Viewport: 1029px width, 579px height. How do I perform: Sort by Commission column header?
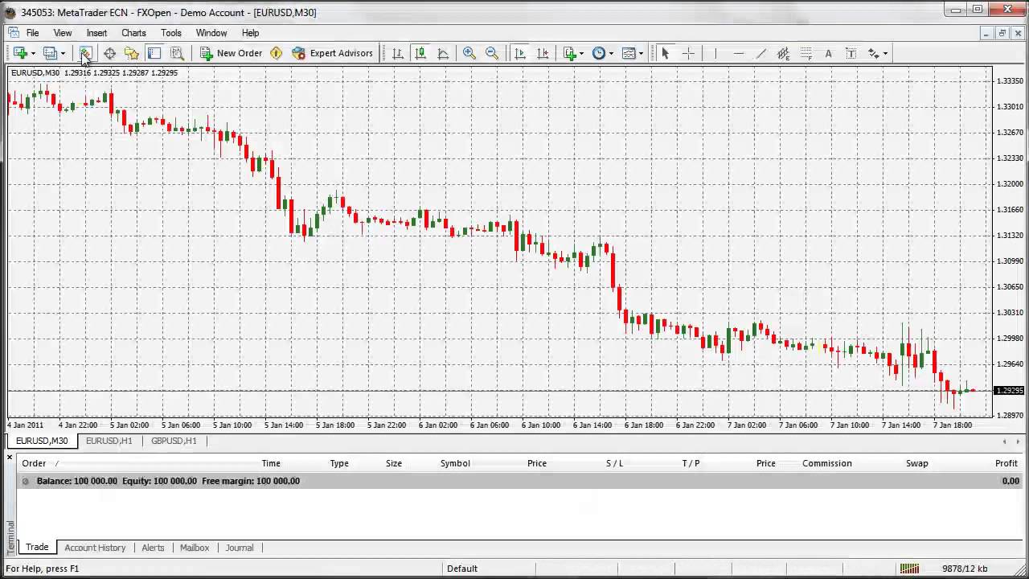[x=826, y=463]
